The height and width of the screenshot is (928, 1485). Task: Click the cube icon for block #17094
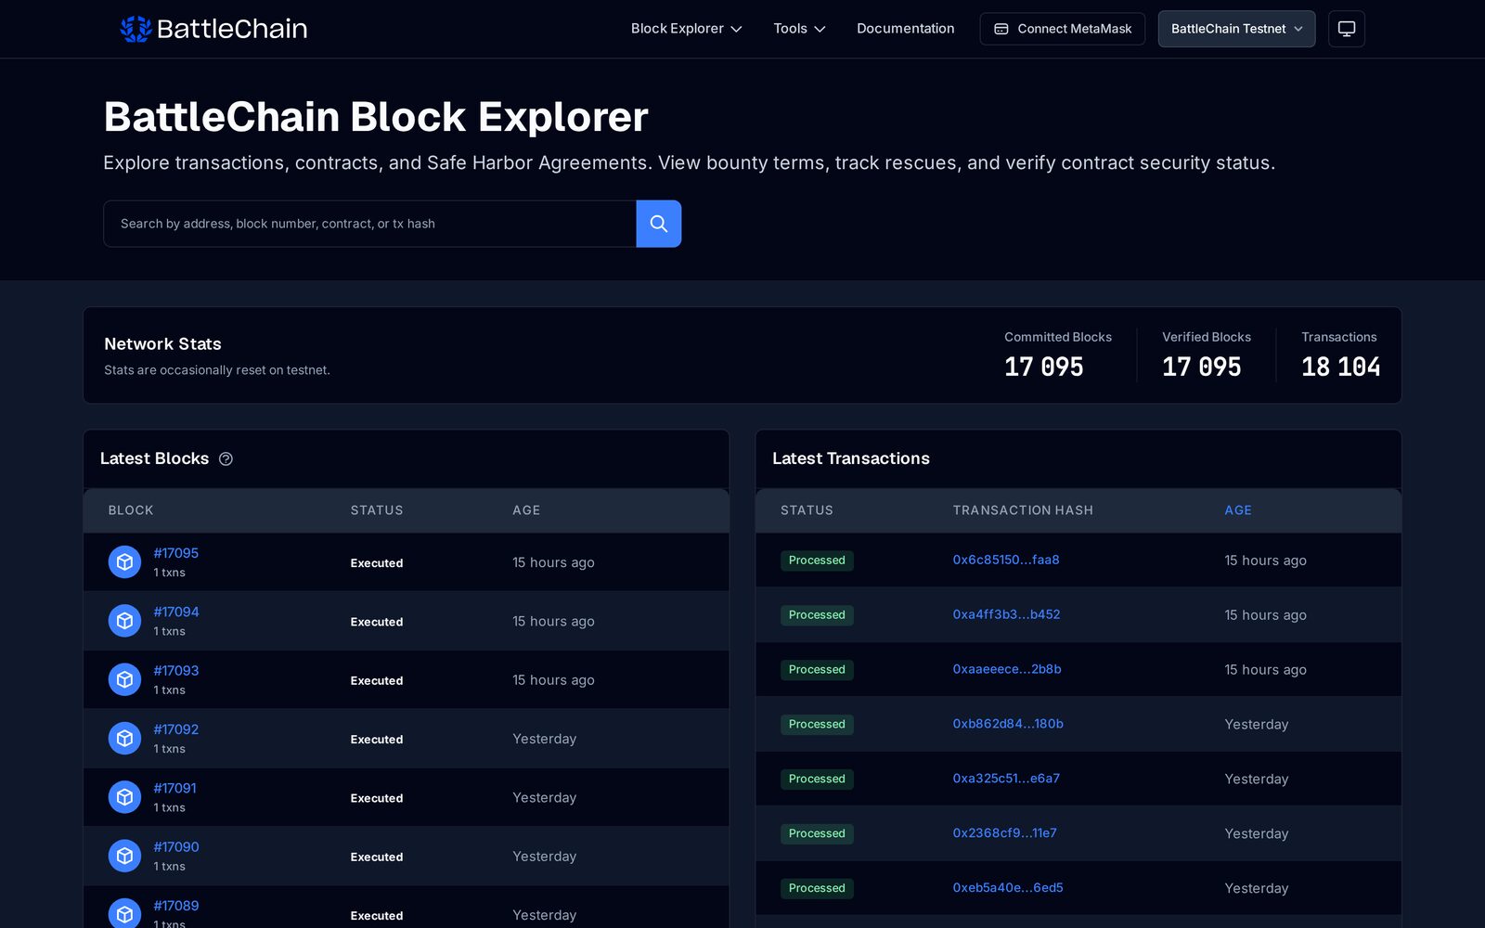tap(124, 621)
